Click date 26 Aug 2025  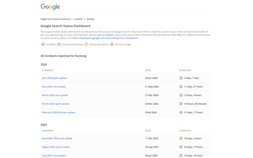(152, 147)
